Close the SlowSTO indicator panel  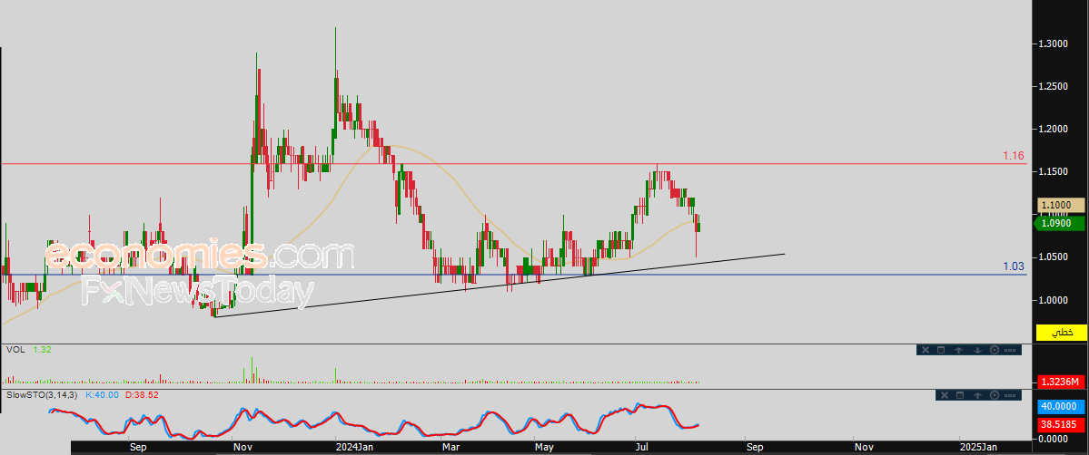tap(945, 395)
